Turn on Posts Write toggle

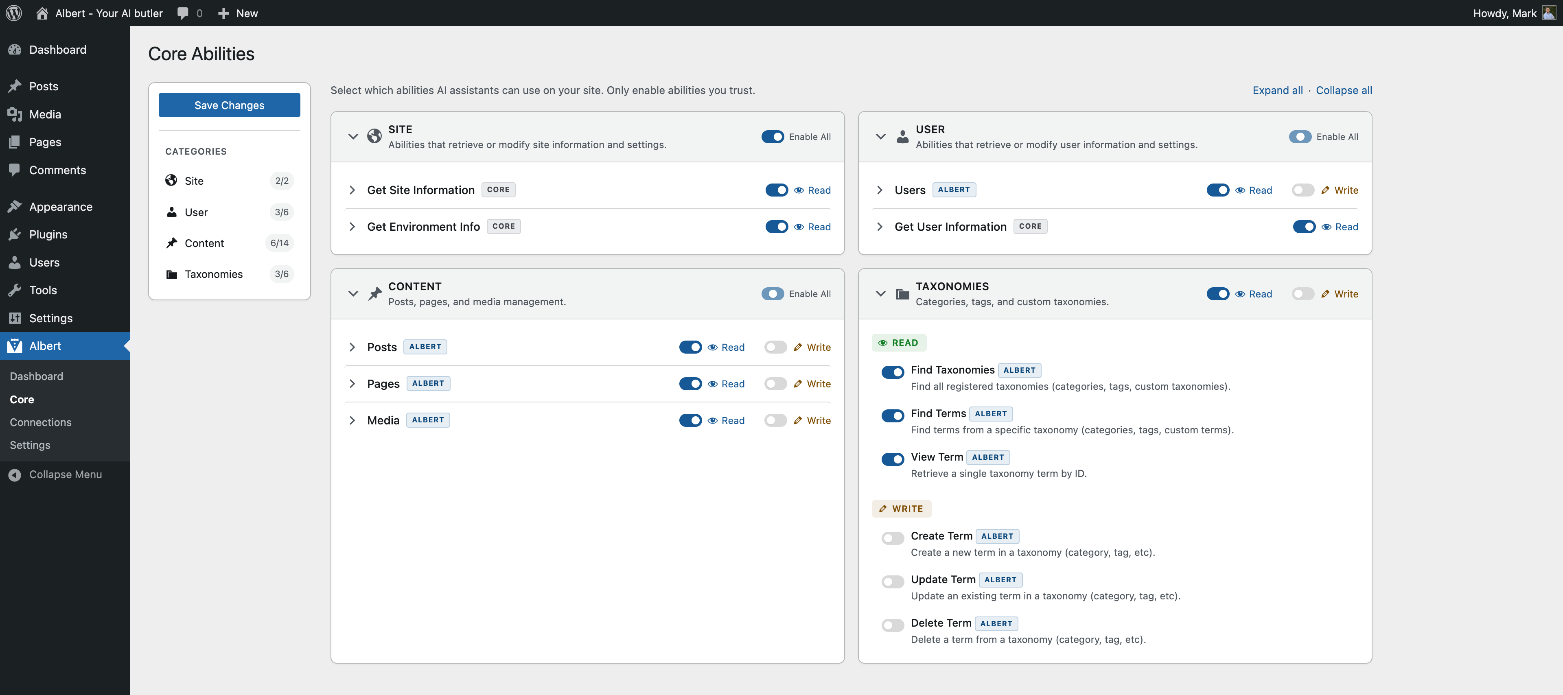click(775, 347)
